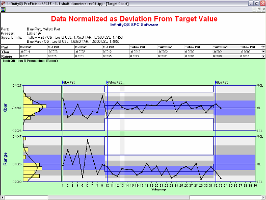Click the data table scroll-up arrow
The image size is (266, 200).
263,52
